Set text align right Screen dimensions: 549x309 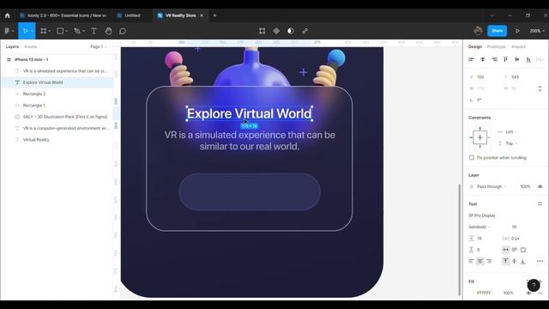489,261
